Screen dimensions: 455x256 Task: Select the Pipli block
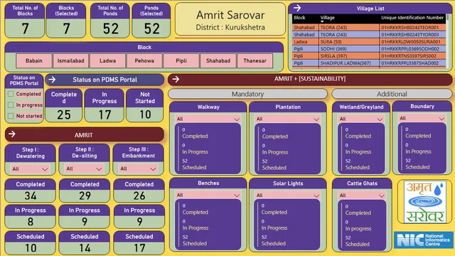coord(181,60)
